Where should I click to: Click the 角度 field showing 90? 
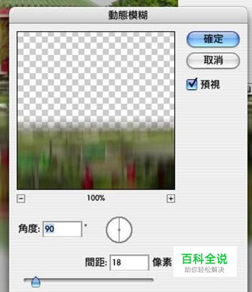click(63, 229)
